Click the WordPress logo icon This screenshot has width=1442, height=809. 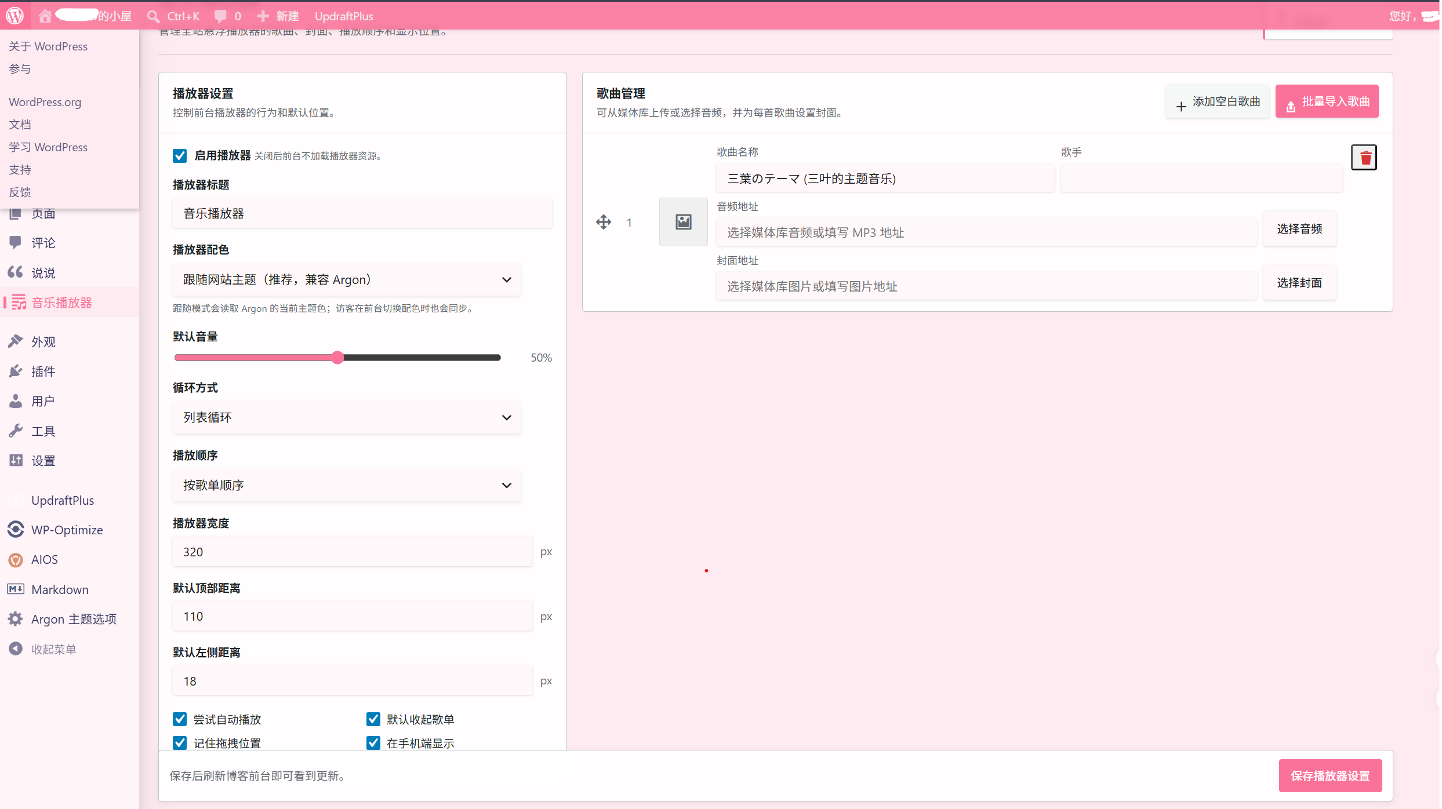pyautogui.click(x=15, y=16)
